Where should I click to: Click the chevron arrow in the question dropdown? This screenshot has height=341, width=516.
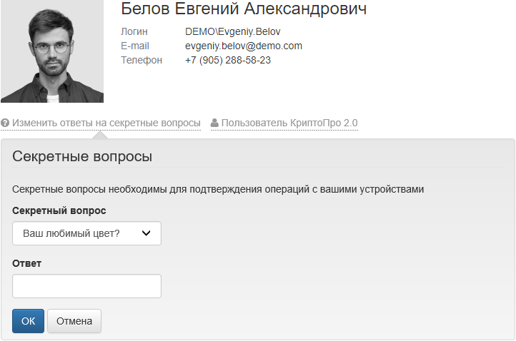pos(147,233)
